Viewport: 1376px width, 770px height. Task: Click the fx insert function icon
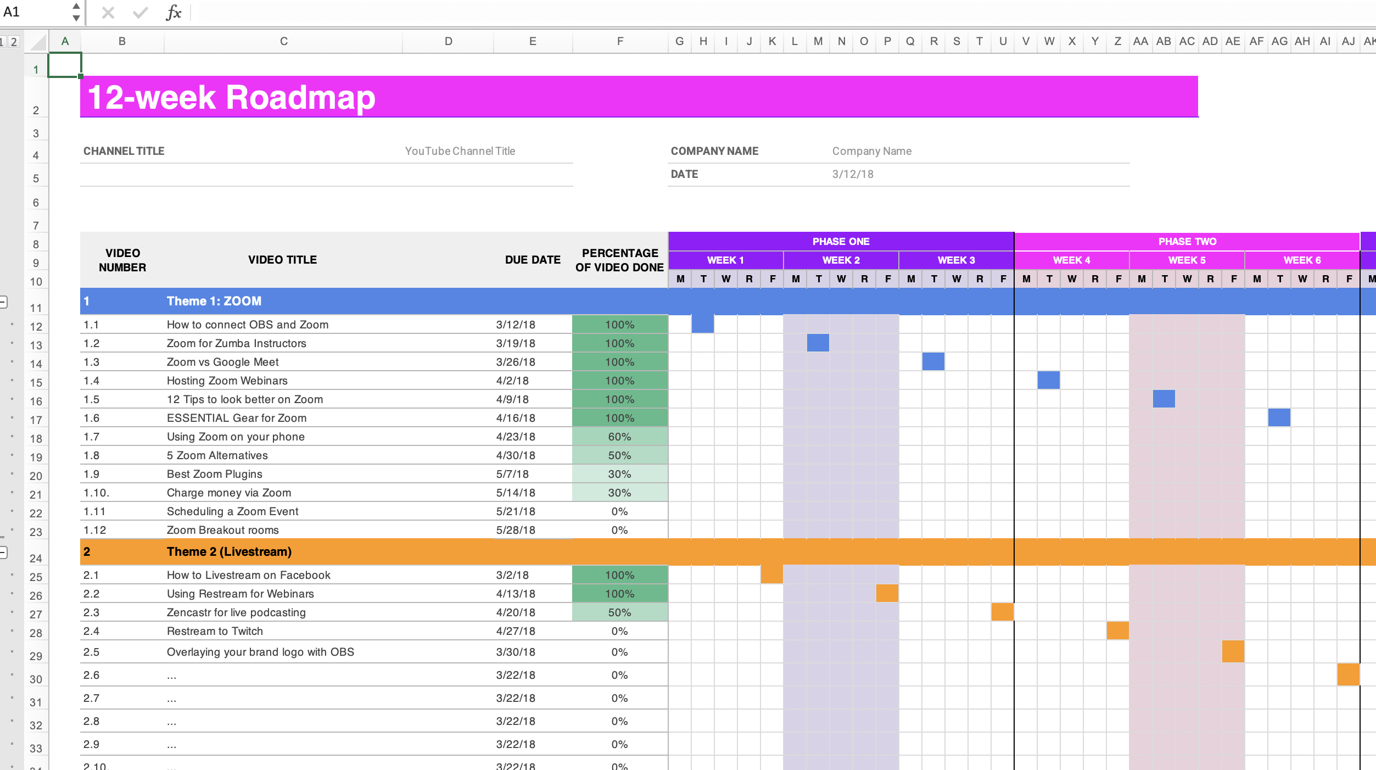(x=174, y=12)
